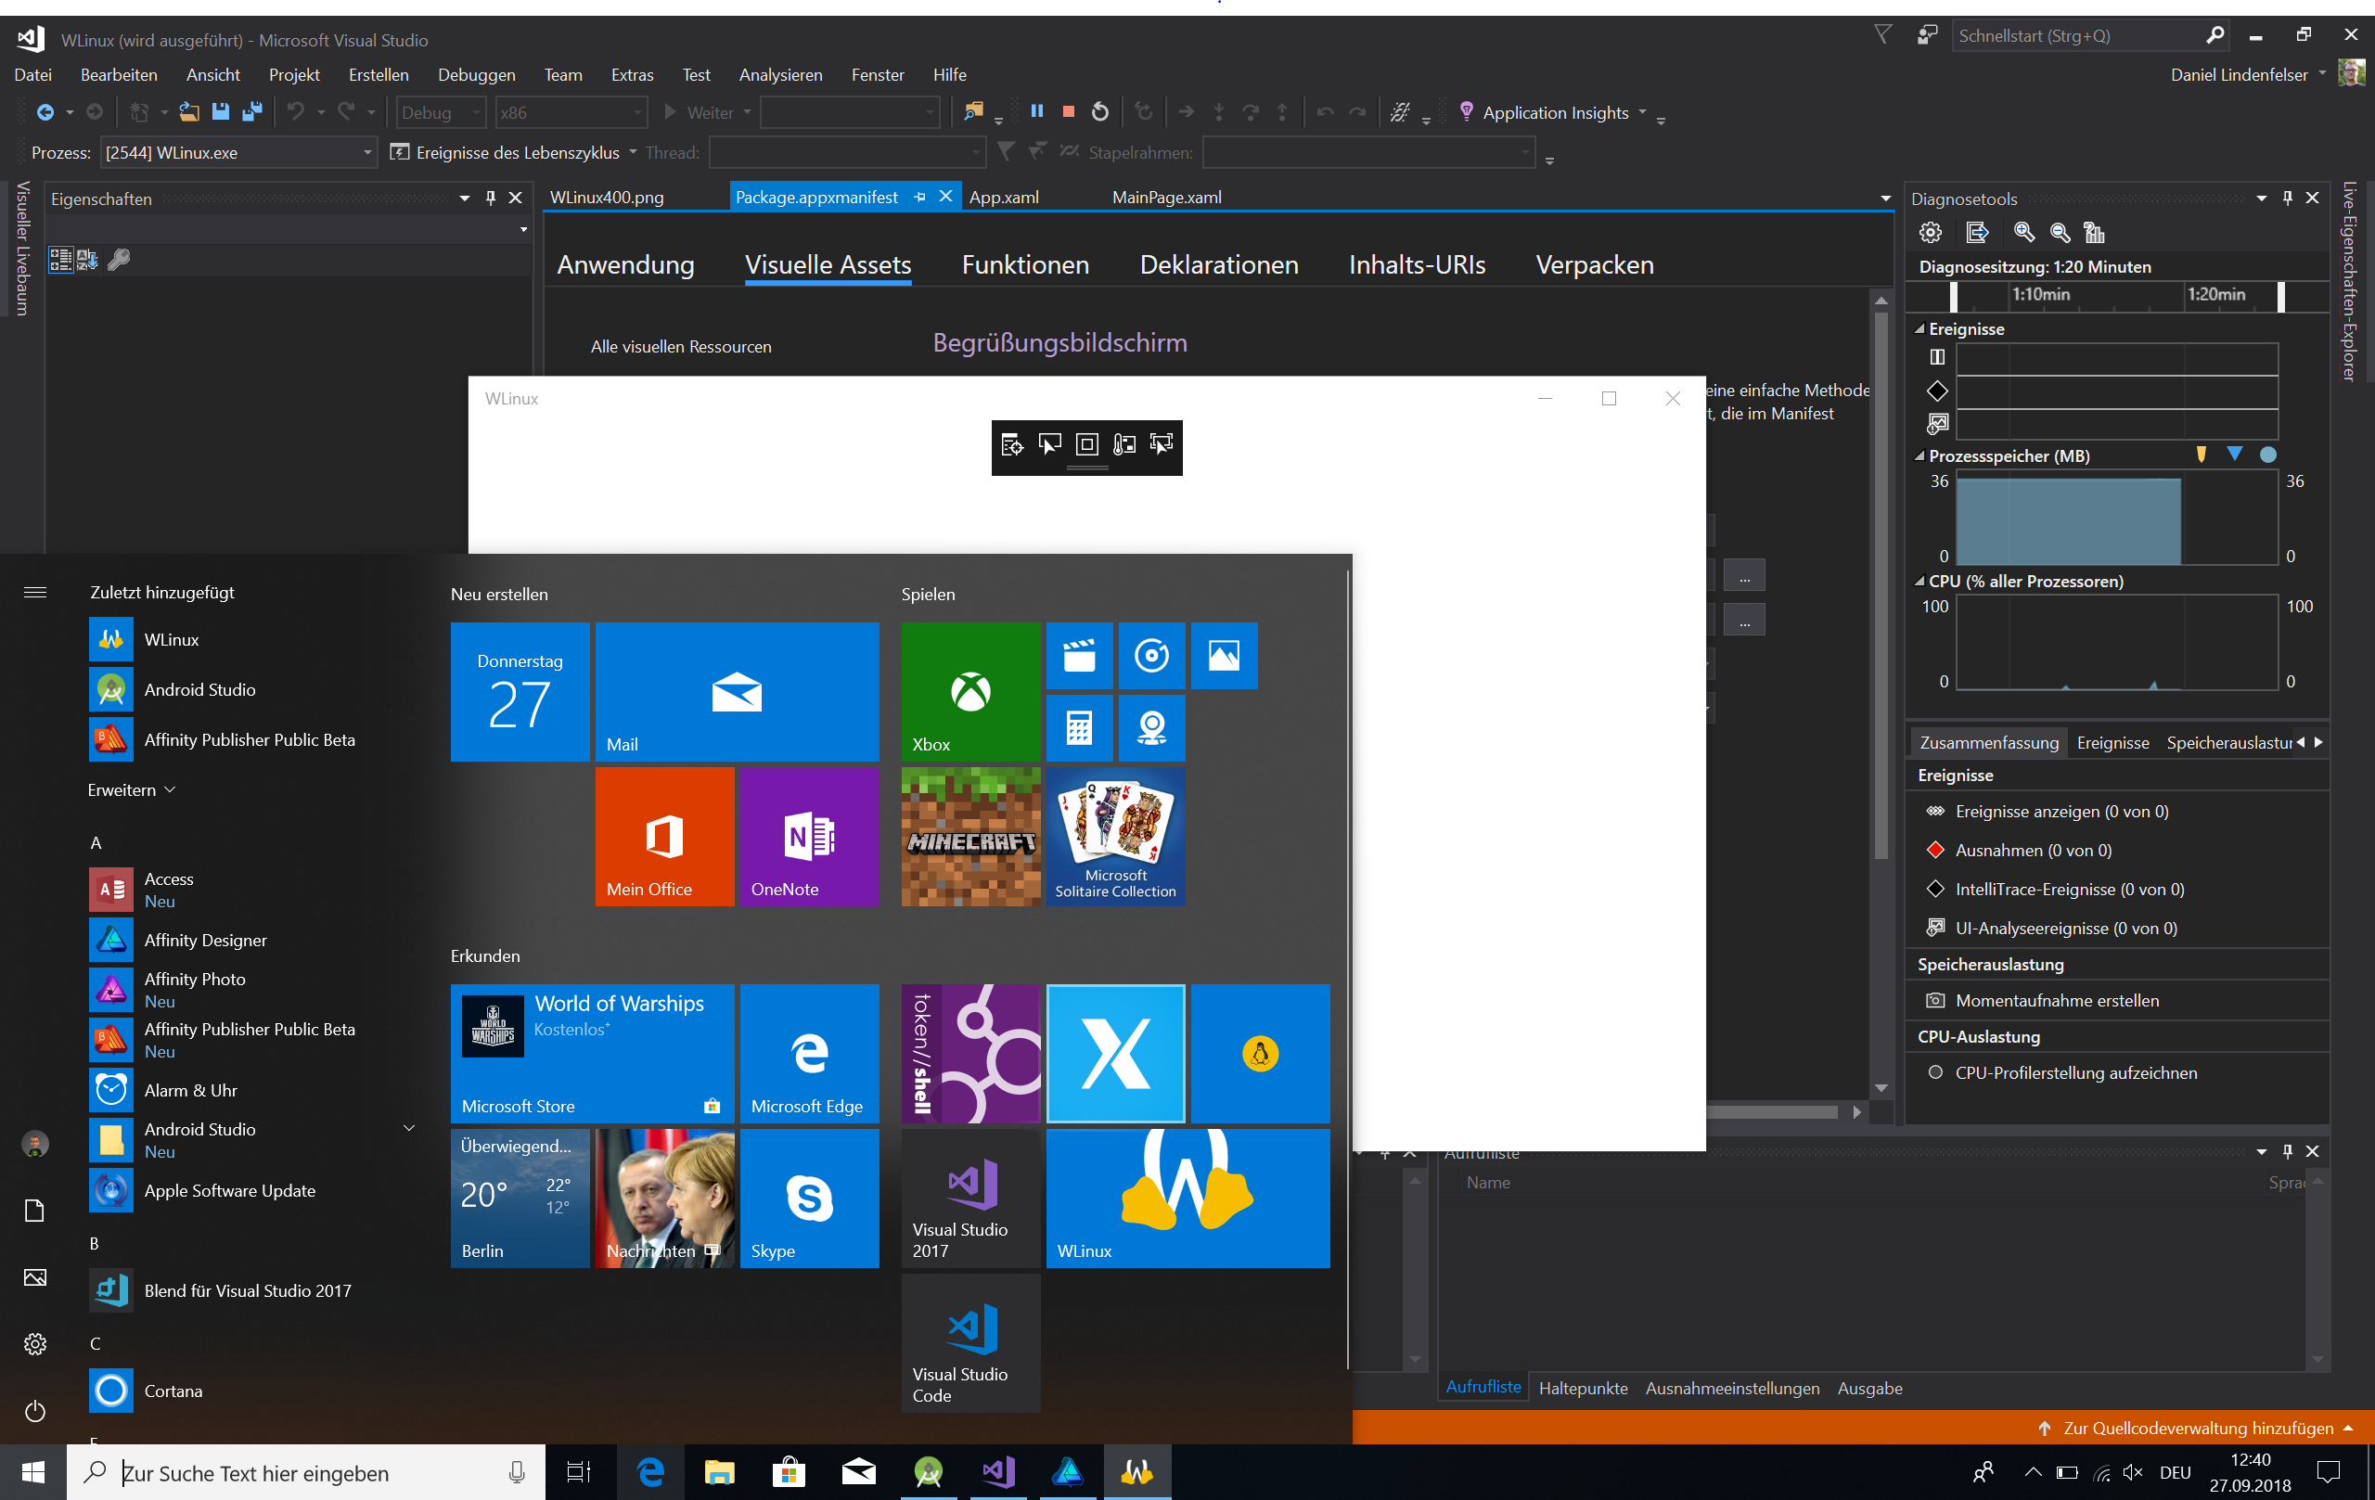The image size is (2375, 1500).
Task: Click the Open File folder icon
Action: (189, 111)
